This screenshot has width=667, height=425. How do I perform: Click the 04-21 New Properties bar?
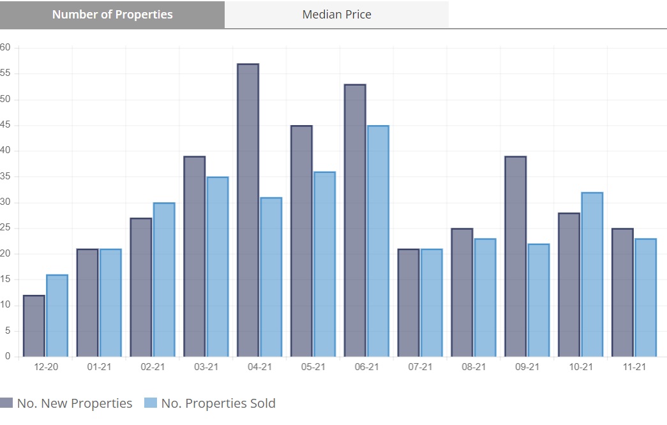coord(248,210)
